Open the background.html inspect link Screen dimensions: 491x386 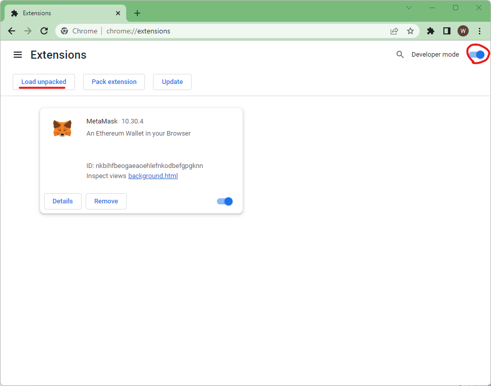153,176
